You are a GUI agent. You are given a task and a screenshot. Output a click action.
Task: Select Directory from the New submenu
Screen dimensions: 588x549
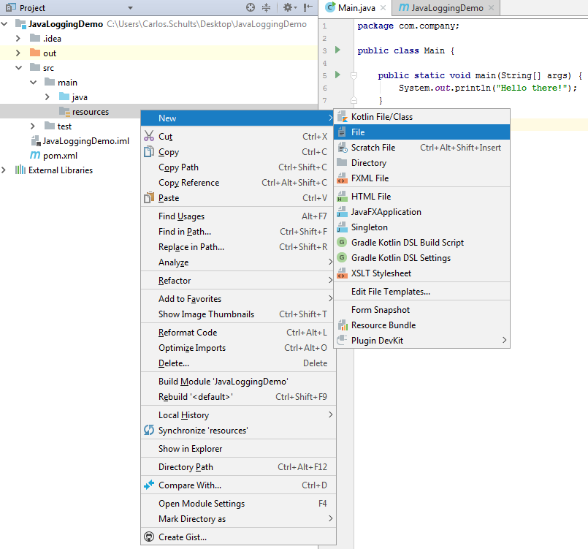pos(368,163)
